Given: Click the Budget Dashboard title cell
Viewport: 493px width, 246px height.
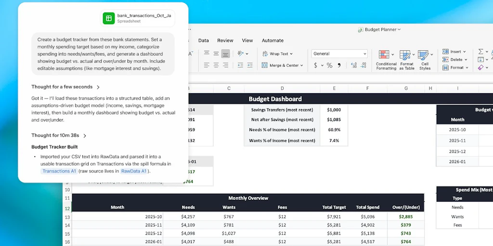Looking at the screenshot, I should (x=275, y=99).
